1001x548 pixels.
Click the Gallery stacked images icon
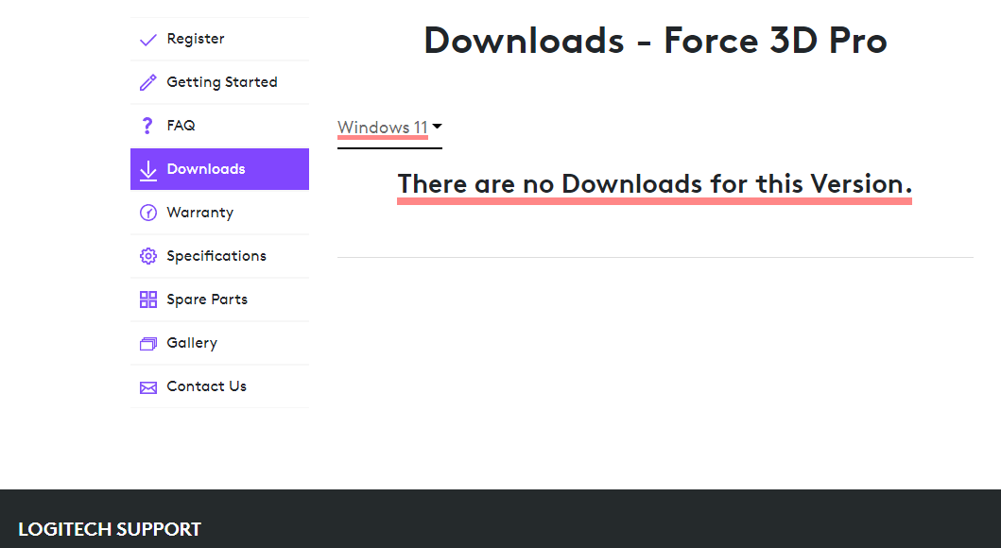(x=148, y=344)
